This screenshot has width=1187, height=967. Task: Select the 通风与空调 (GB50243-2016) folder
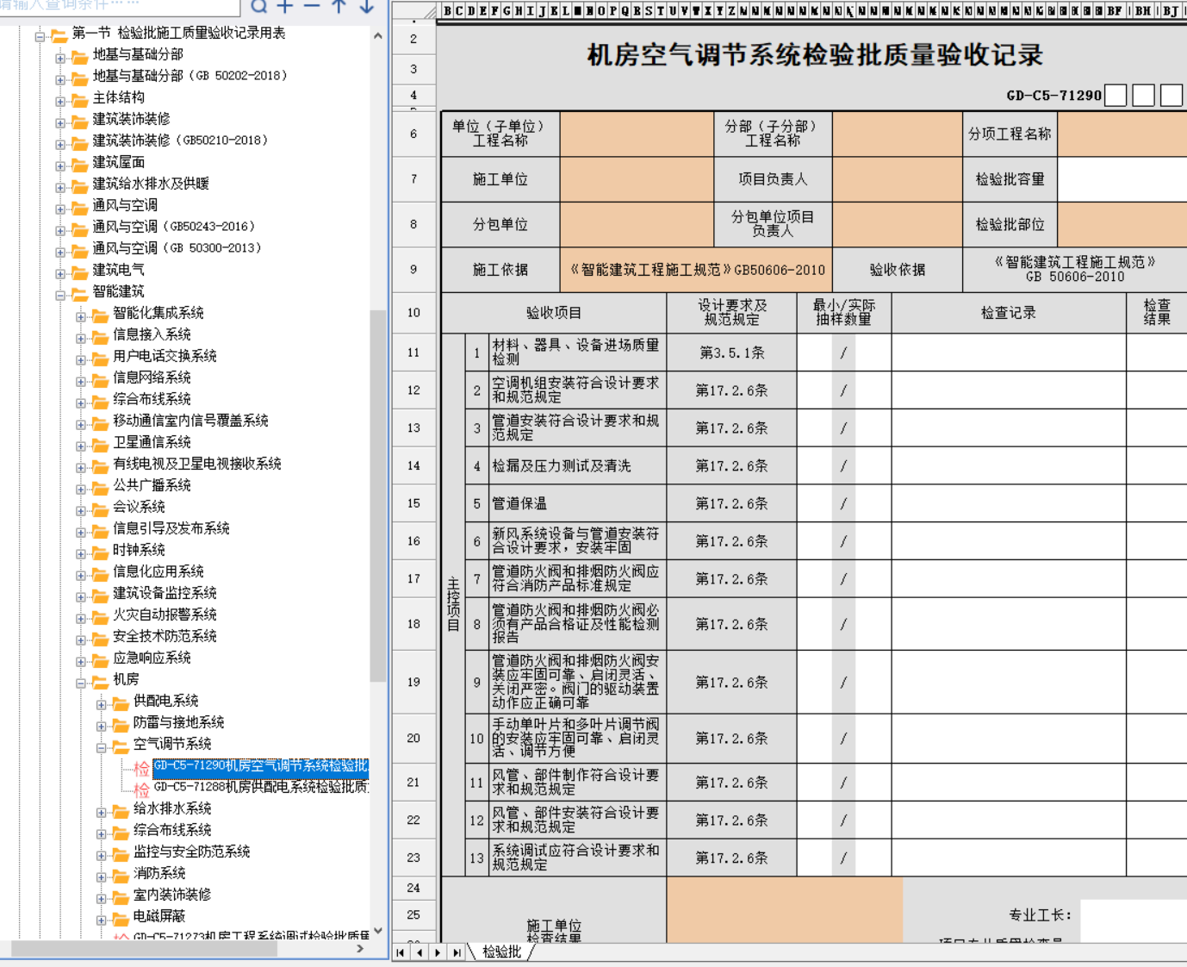(174, 227)
